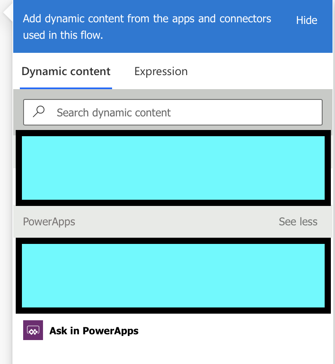Click the magnifier icon in the search box

tap(38, 112)
